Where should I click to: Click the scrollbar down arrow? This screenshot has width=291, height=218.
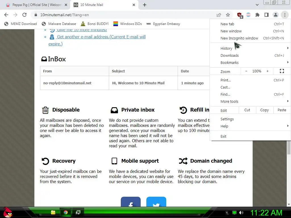289,204
